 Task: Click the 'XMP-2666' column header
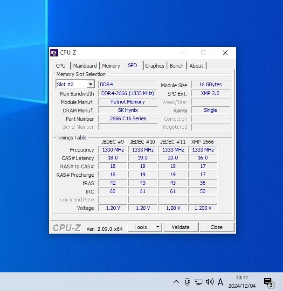(x=202, y=142)
